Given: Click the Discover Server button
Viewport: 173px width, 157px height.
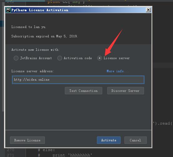Looking at the screenshot, I should 126,91.
